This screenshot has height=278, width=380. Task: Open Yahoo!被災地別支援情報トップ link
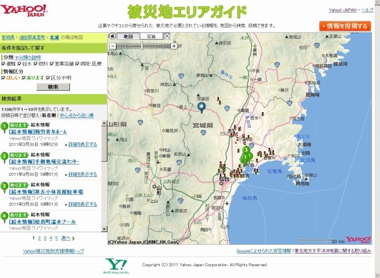(x=53, y=251)
